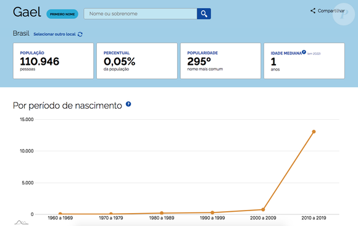The image size is (358, 226).
Task: Click Selecionar outro local link
Action: (54, 35)
